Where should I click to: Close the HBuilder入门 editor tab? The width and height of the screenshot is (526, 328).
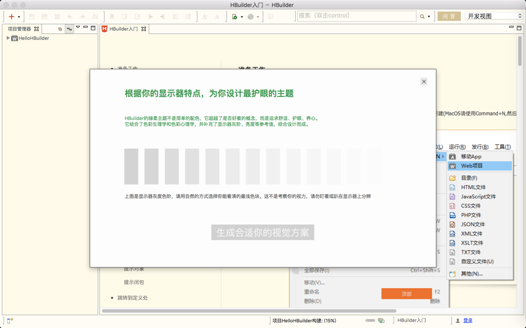[x=144, y=29]
